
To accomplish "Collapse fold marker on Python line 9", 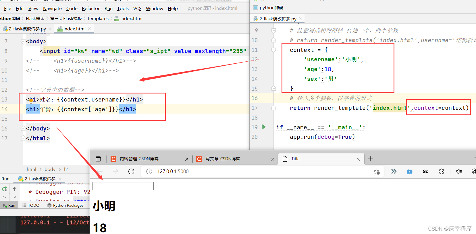I will click(273, 30).
